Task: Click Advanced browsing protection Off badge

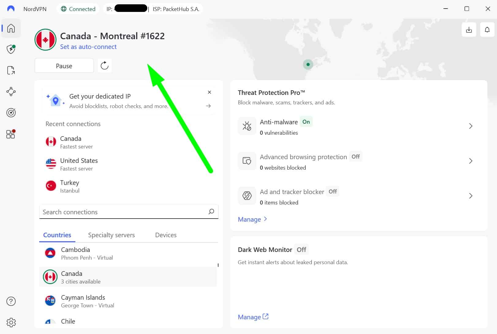Action: coord(356,157)
